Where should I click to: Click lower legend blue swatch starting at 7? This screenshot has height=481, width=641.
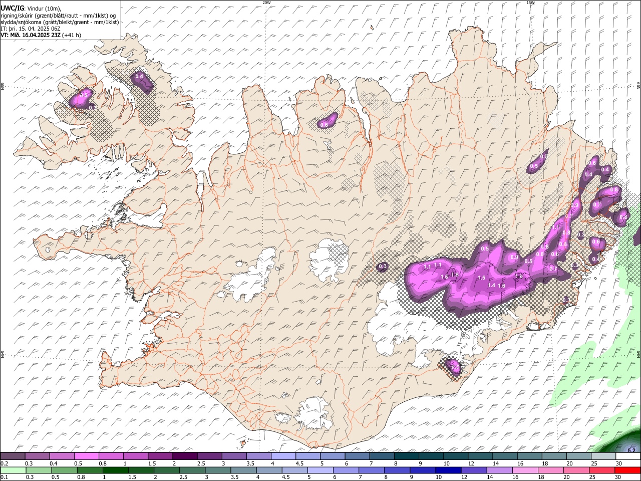(x=371, y=470)
